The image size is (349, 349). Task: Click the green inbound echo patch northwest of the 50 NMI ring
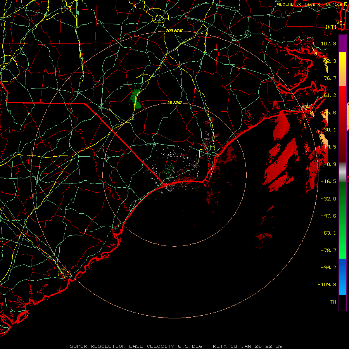135,99
